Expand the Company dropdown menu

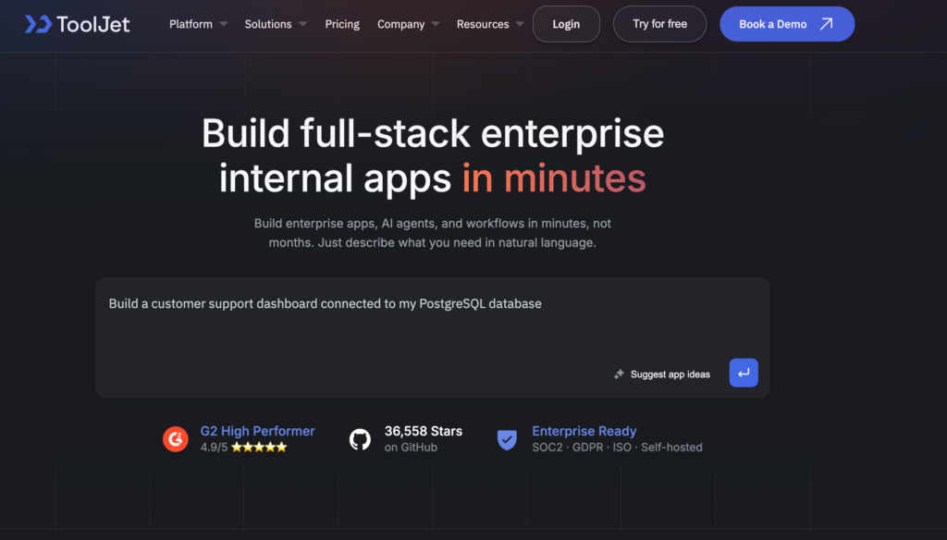[x=408, y=24]
